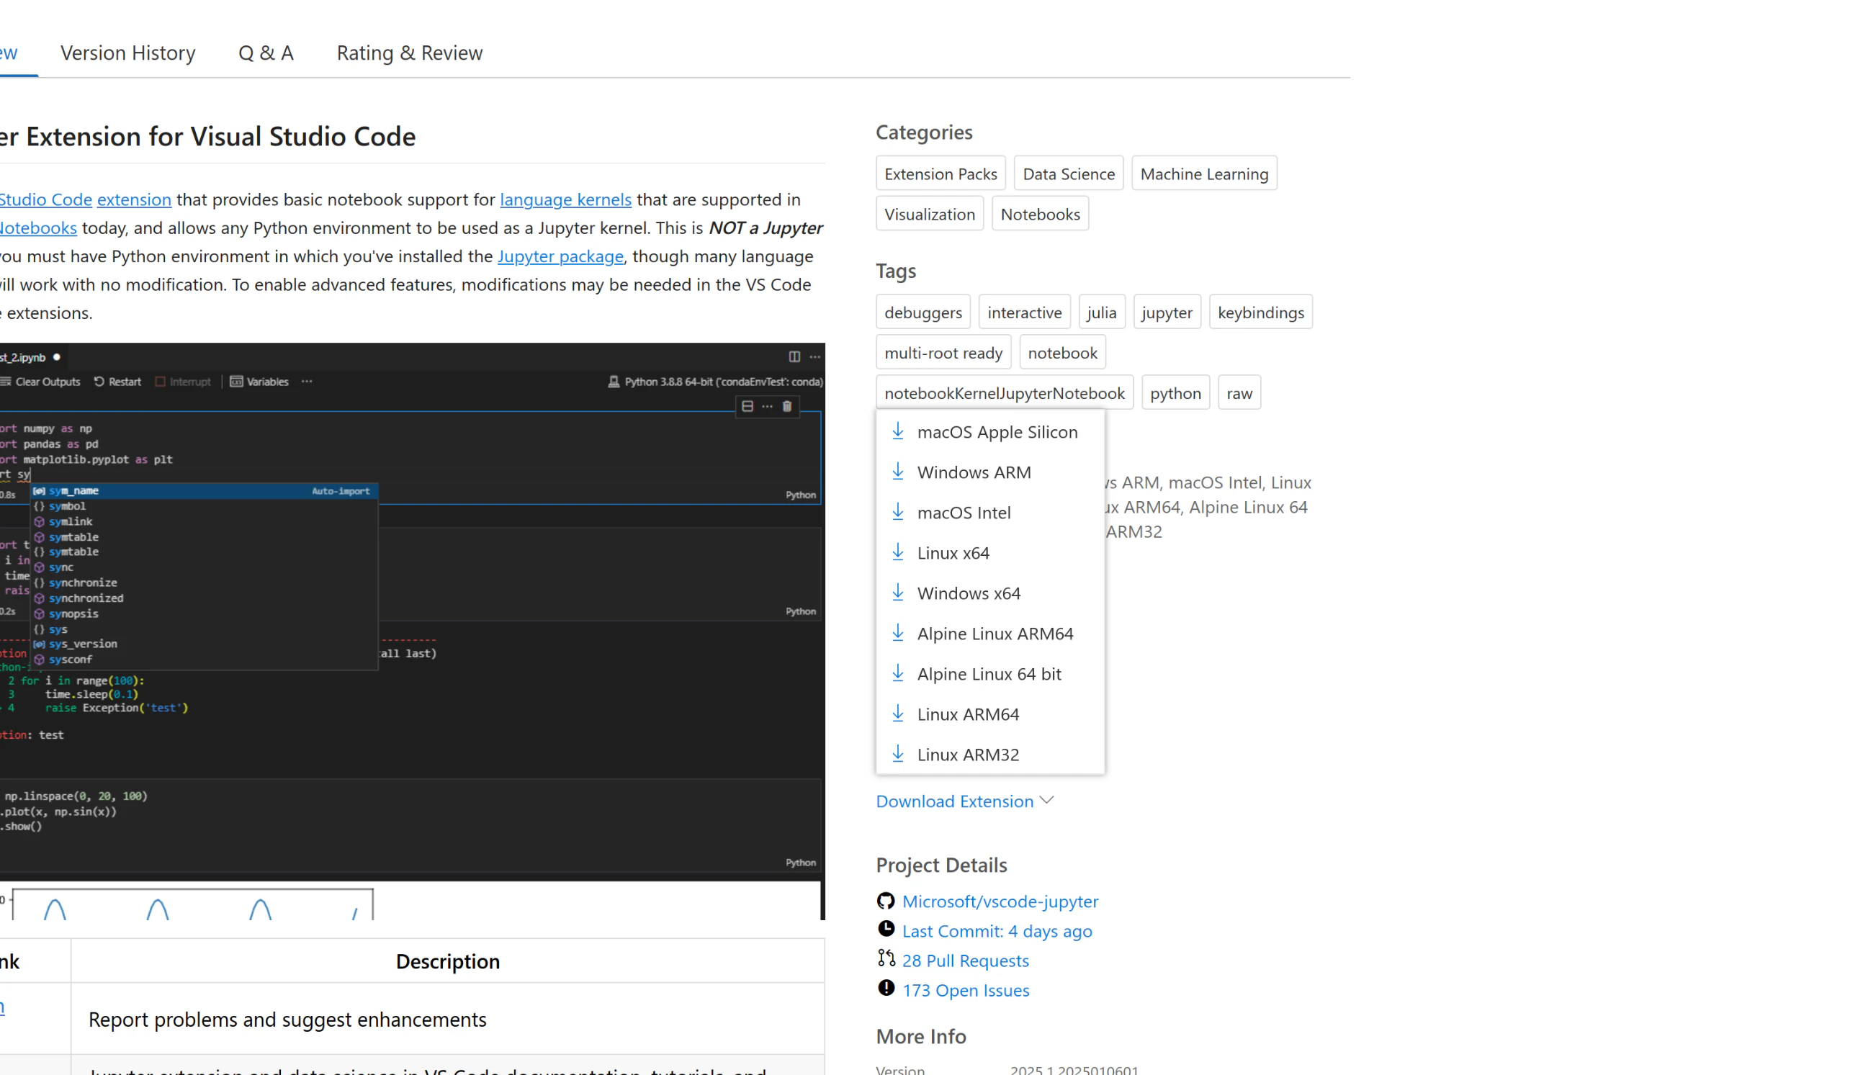The width and height of the screenshot is (1863, 1075).
Task: Click the download arrow beside Windows ARM
Action: (897, 471)
